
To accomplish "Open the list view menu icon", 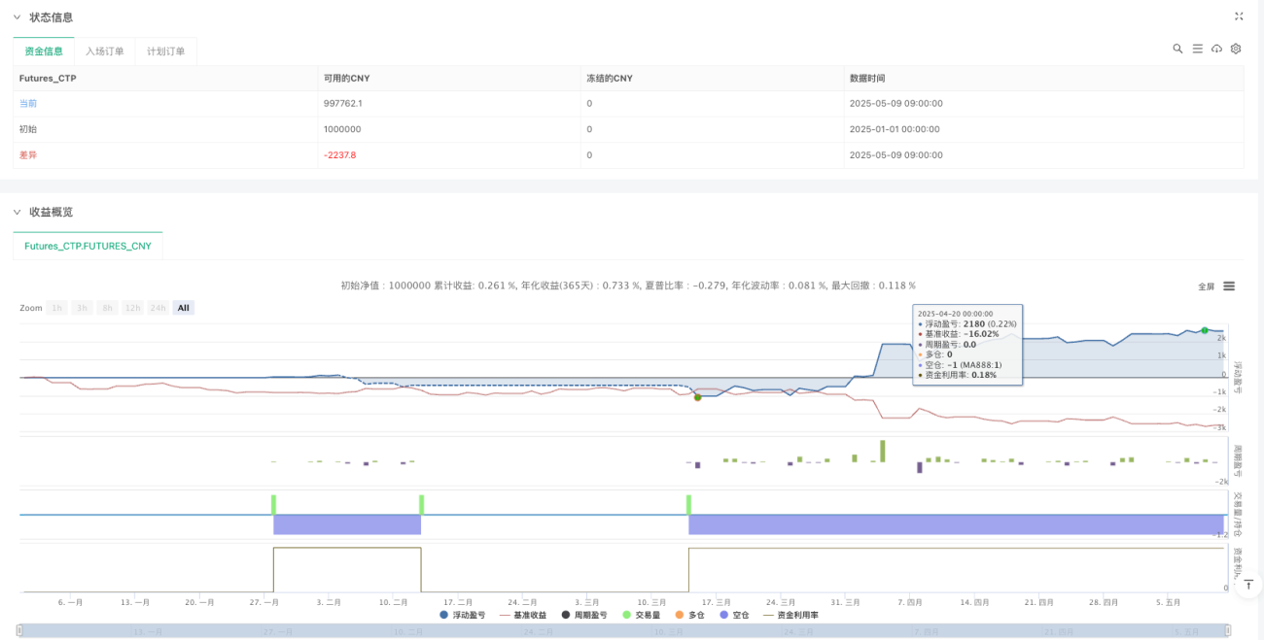I will pyautogui.click(x=1197, y=49).
